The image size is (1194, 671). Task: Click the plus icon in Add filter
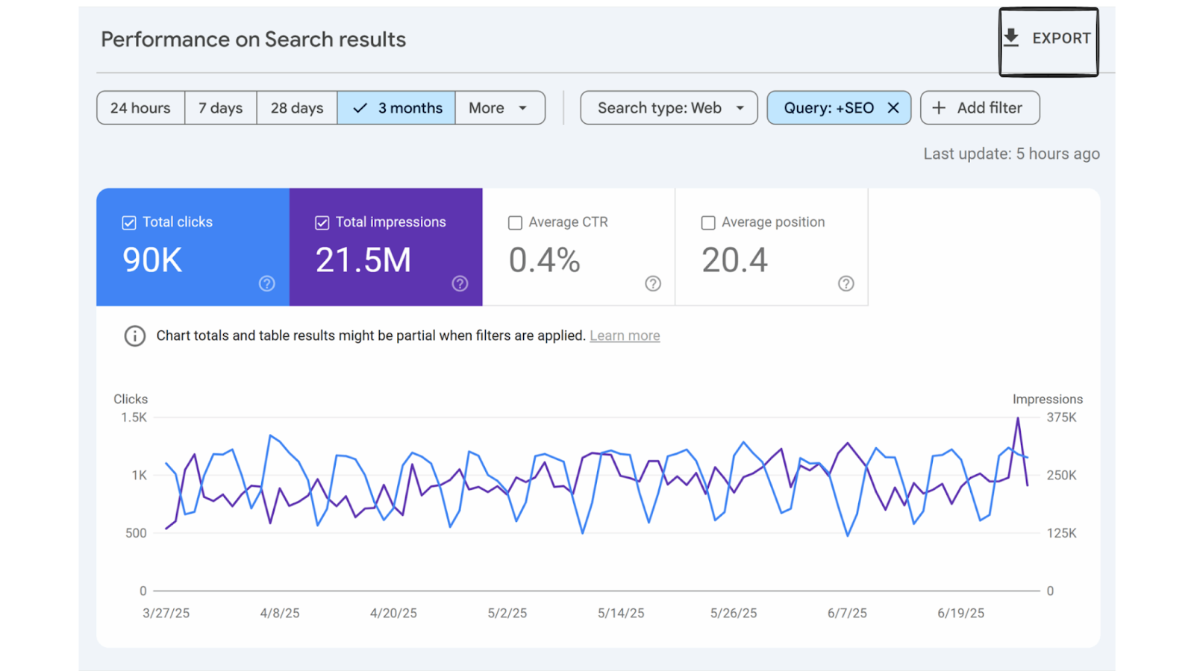tap(939, 108)
